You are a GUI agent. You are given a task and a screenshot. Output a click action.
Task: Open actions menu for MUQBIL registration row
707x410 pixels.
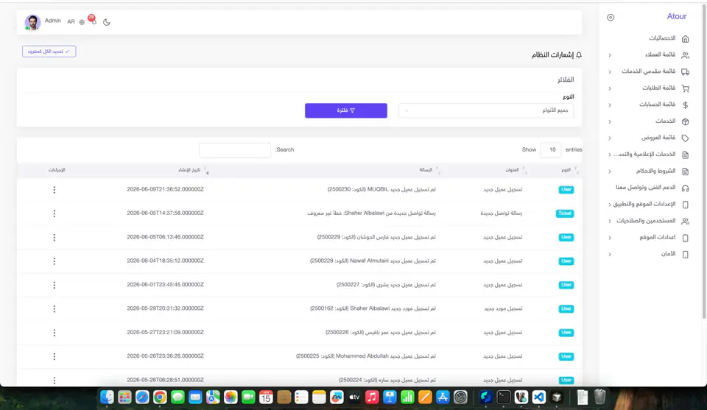coord(54,190)
